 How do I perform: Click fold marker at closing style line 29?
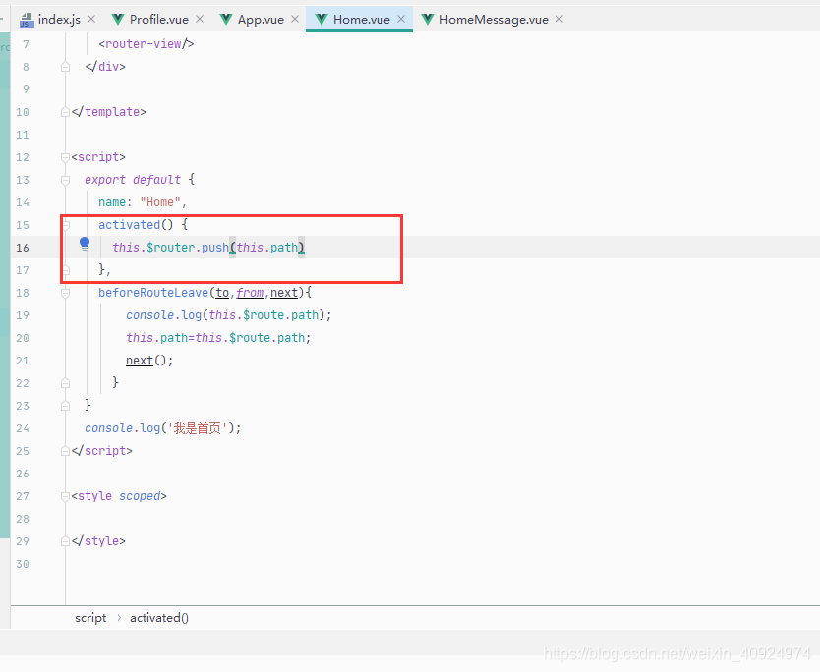tap(65, 541)
